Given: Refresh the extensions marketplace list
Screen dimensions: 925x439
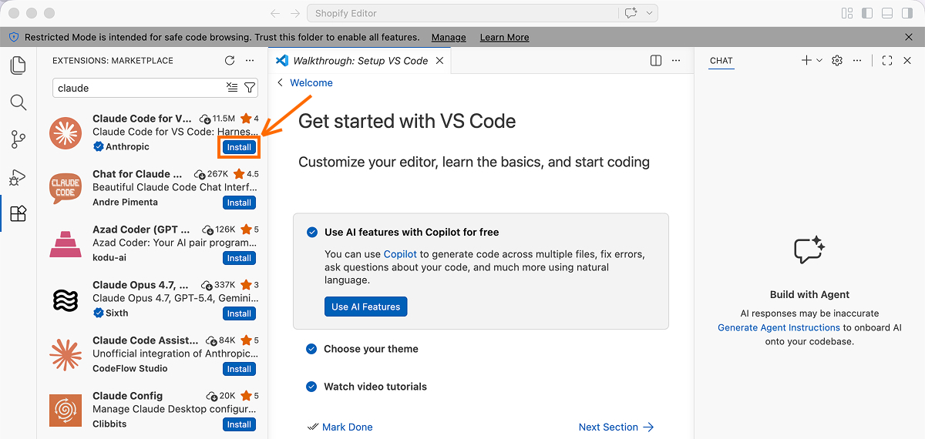Looking at the screenshot, I should click(229, 61).
